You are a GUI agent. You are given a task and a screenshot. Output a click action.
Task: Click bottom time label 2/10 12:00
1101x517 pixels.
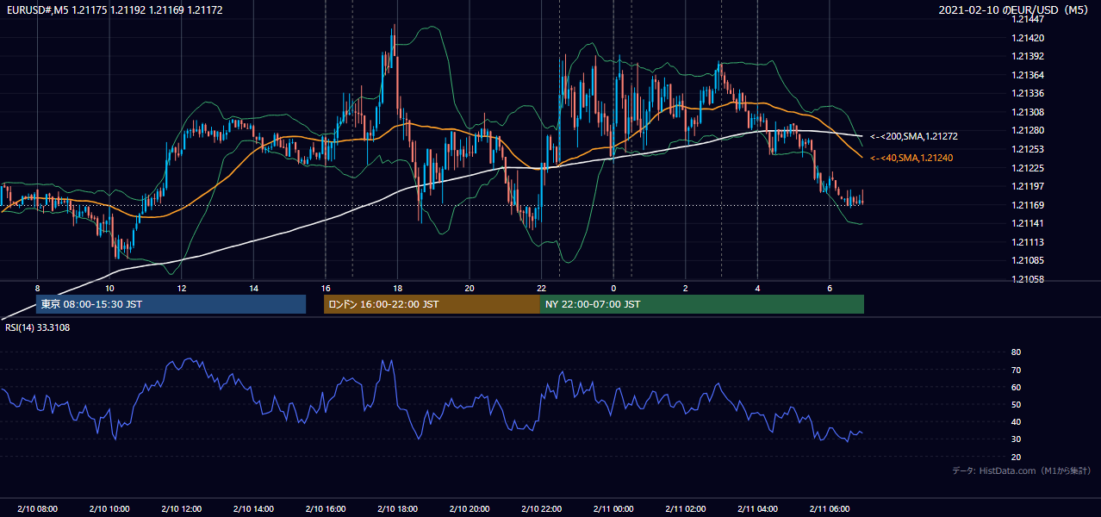click(181, 509)
